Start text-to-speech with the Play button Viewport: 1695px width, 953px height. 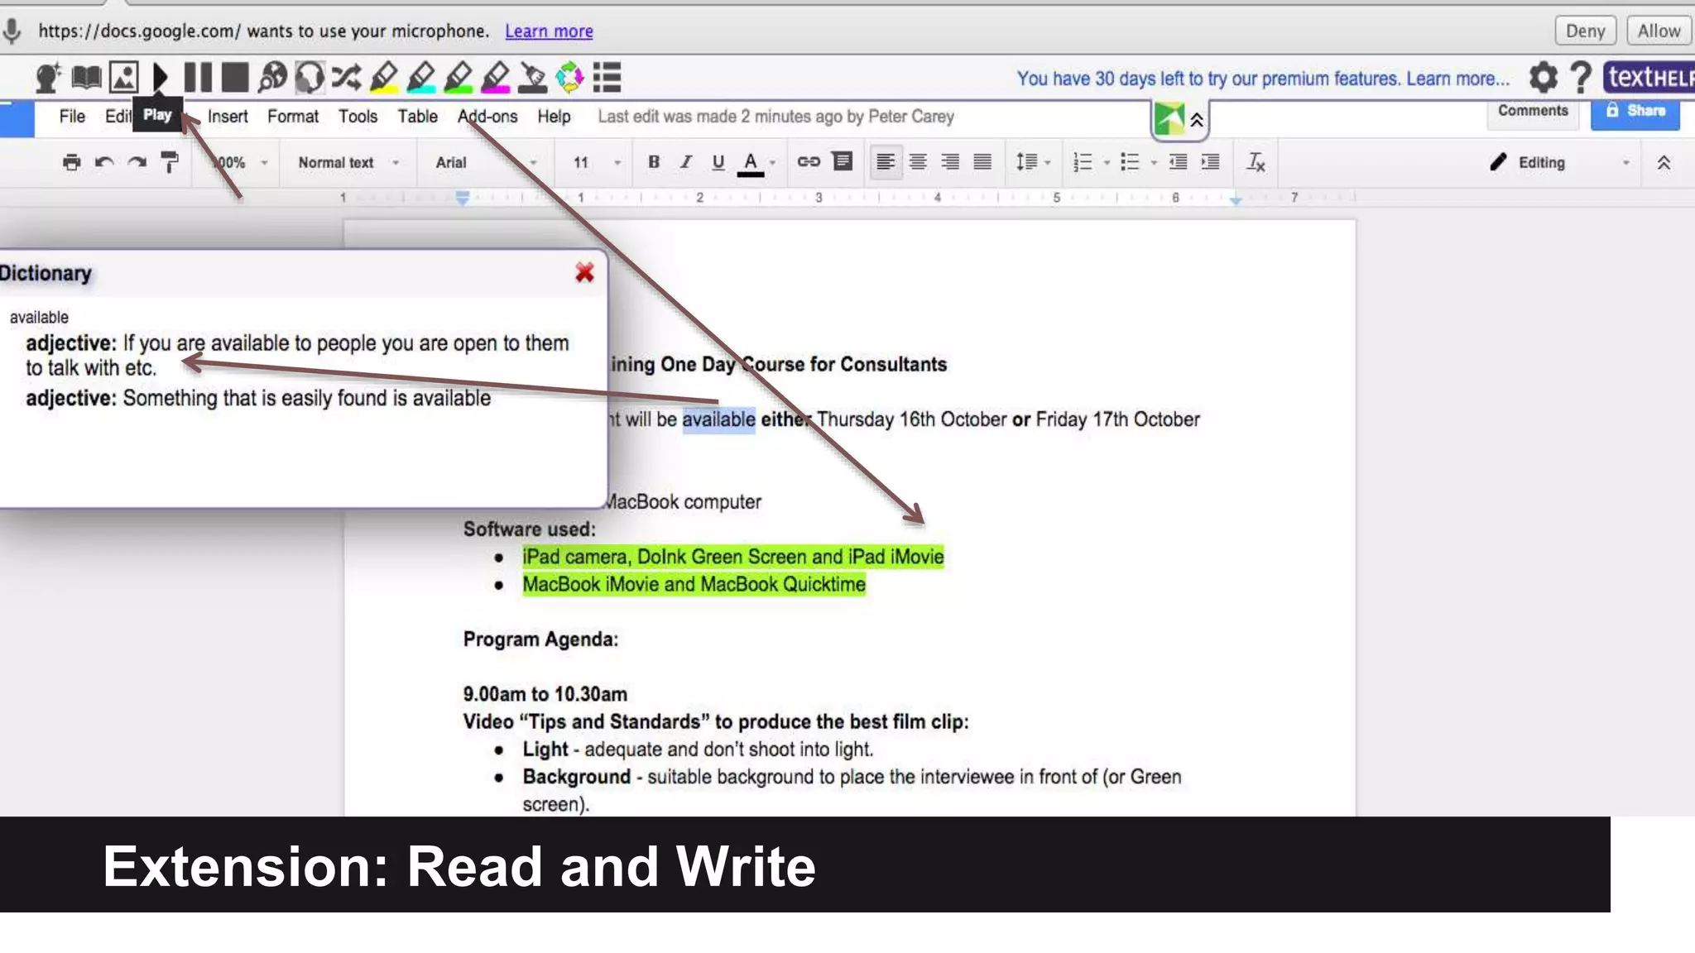(161, 78)
